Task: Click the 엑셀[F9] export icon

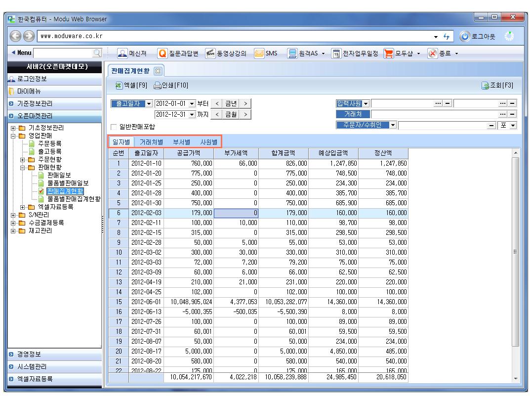Action: click(x=119, y=86)
